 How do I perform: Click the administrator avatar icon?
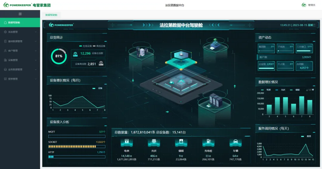(x=304, y=5)
